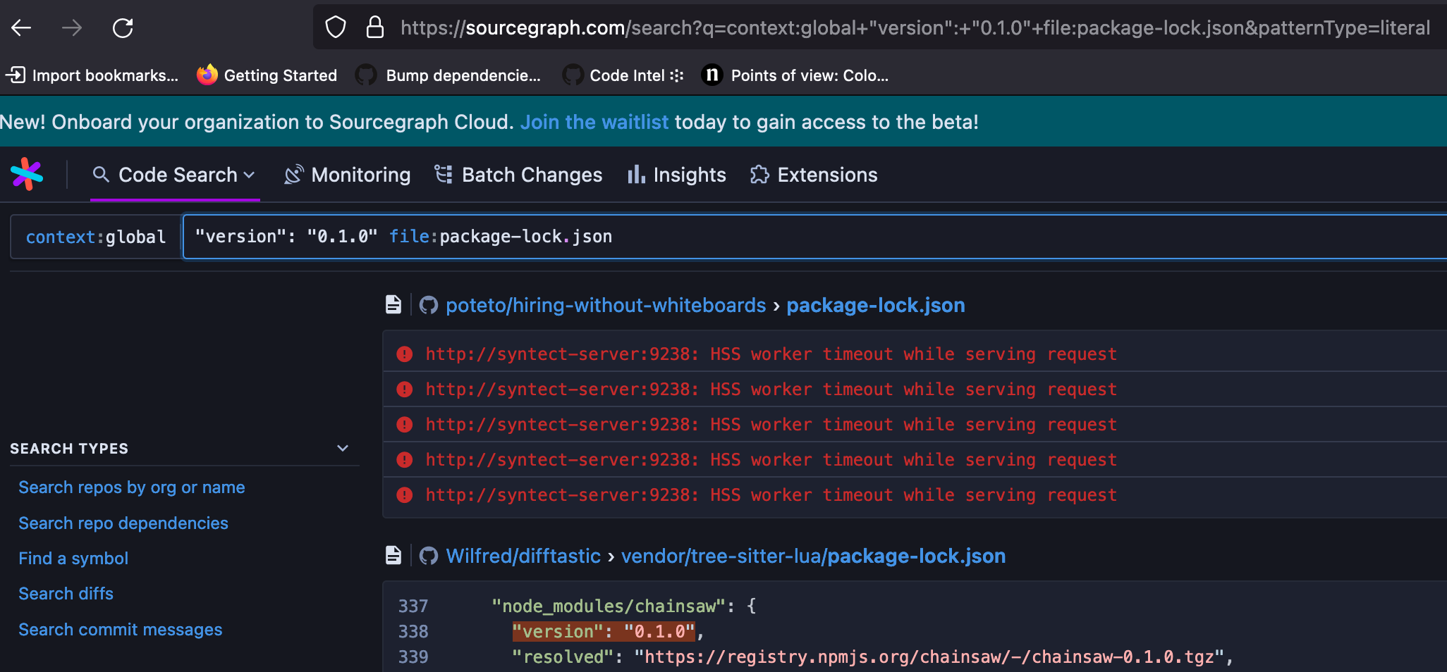Click the file icon beside poteto/hiring-without-whiteboards
Viewport: 1447px width, 672px height.
[x=393, y=304]
